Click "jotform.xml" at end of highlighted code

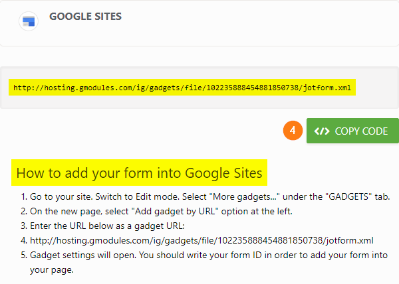[333, 87]
